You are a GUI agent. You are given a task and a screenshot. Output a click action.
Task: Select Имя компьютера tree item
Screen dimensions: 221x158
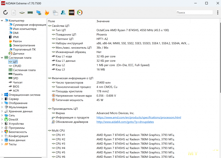(x=25, y=29)
